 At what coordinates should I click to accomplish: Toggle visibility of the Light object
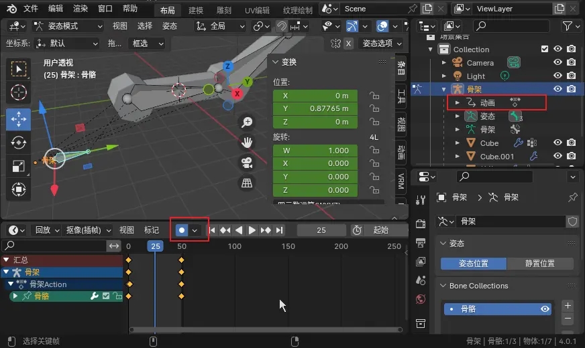point(557,76)
